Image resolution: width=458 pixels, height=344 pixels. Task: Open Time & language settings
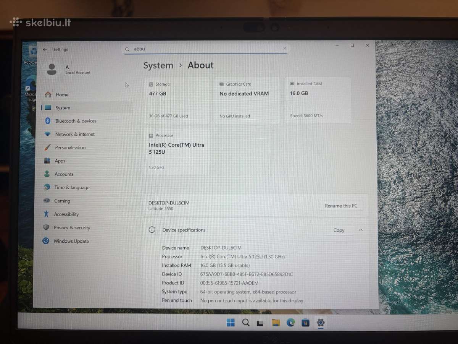click(72, 188)
